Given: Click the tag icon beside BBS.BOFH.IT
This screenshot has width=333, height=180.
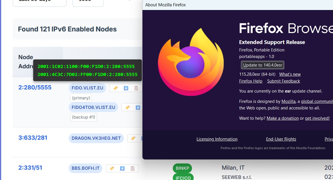Looking at the screenshot, I should click(x=112, y=168).
